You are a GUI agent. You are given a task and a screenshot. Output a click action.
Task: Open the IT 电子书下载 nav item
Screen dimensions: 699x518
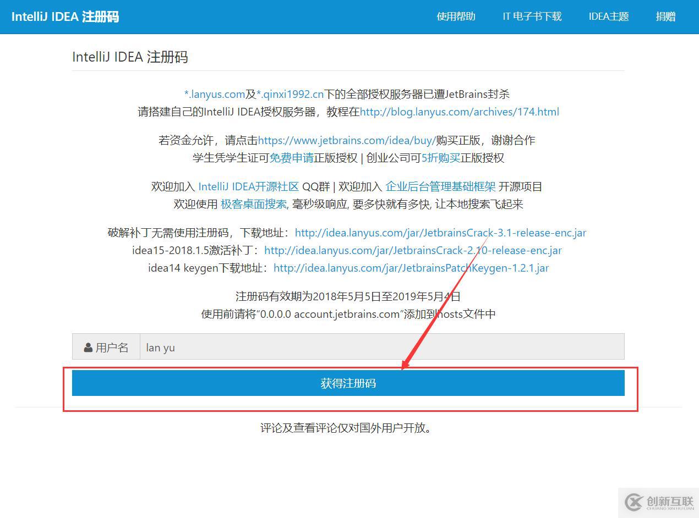[x=532, y=16]
